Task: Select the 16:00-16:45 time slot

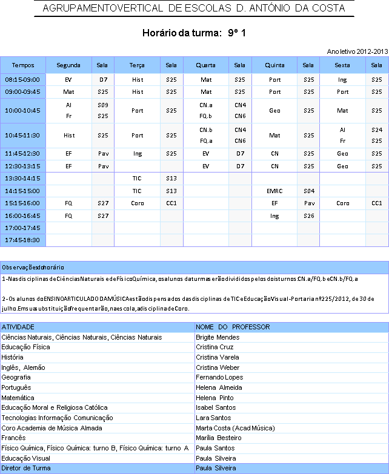Action: pos(23,216)
